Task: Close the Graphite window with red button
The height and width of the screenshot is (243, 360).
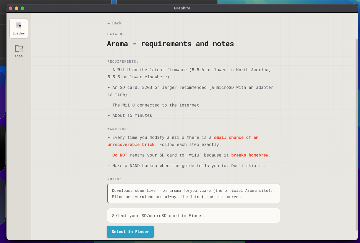Action: (x=11, y=8)
